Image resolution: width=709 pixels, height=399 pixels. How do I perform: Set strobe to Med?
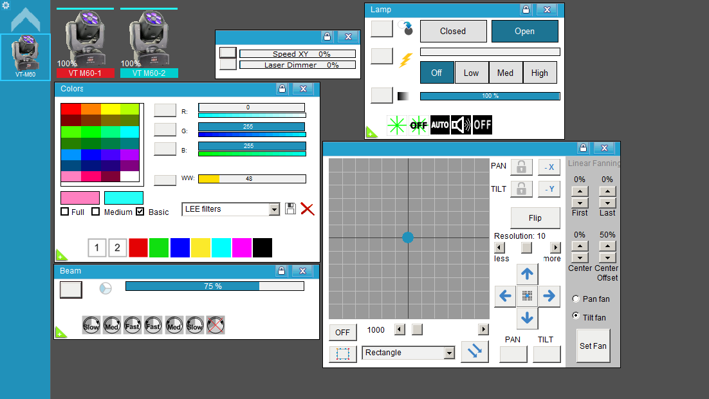[x=506, y=73]
